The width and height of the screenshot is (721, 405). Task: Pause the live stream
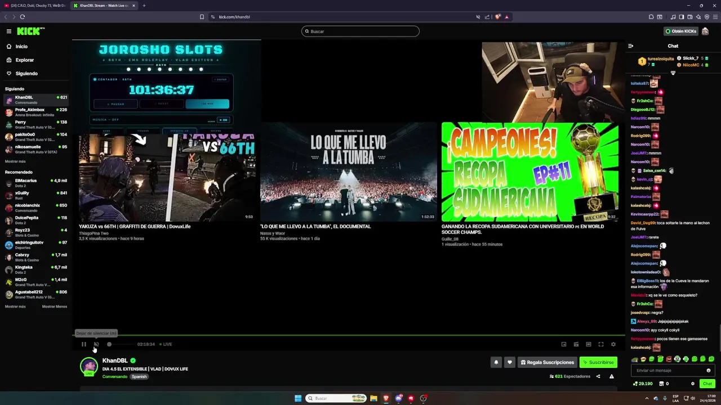(x=83, y=344)
